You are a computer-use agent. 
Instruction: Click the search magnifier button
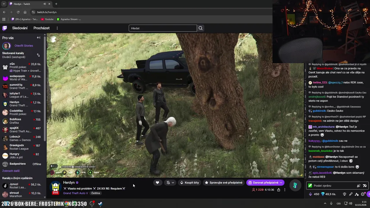click(201, 28)
